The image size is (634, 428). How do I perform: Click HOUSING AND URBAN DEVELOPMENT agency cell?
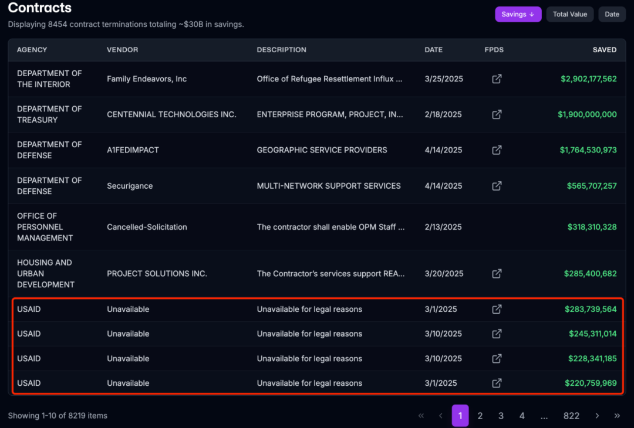coord(46,273)
